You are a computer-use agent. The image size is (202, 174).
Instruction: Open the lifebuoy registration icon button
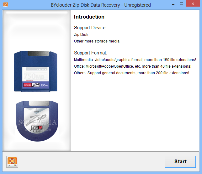pyautogui.click(x=12, y=162)
